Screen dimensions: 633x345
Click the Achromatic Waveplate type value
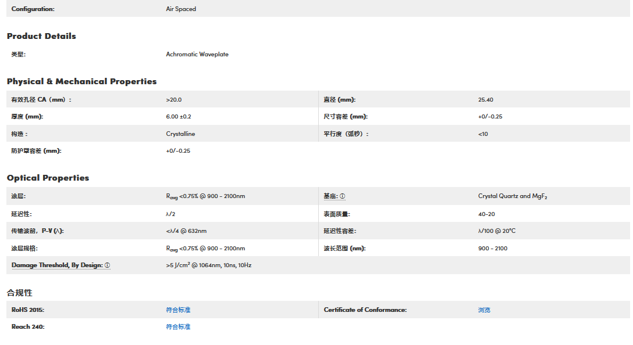tap(197, 55)
